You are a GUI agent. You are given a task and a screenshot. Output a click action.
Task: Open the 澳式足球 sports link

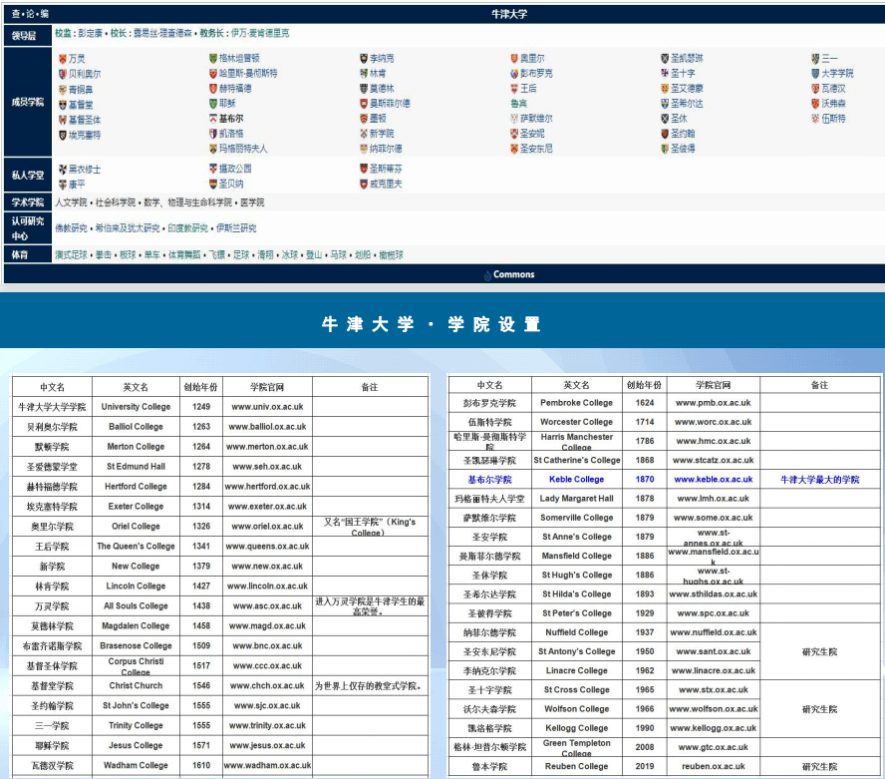[x=72, y=255]
